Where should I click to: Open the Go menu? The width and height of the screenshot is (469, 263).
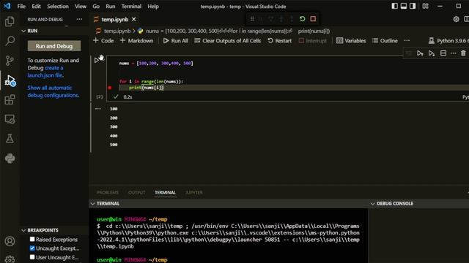tap(96, 7)
